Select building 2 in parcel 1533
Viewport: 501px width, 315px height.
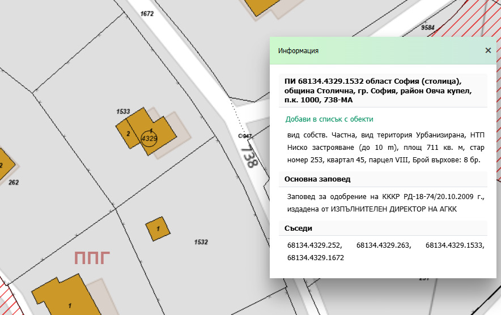[128, 134]
